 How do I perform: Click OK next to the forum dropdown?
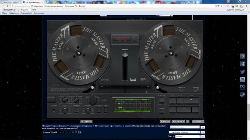tap(203, 132)
